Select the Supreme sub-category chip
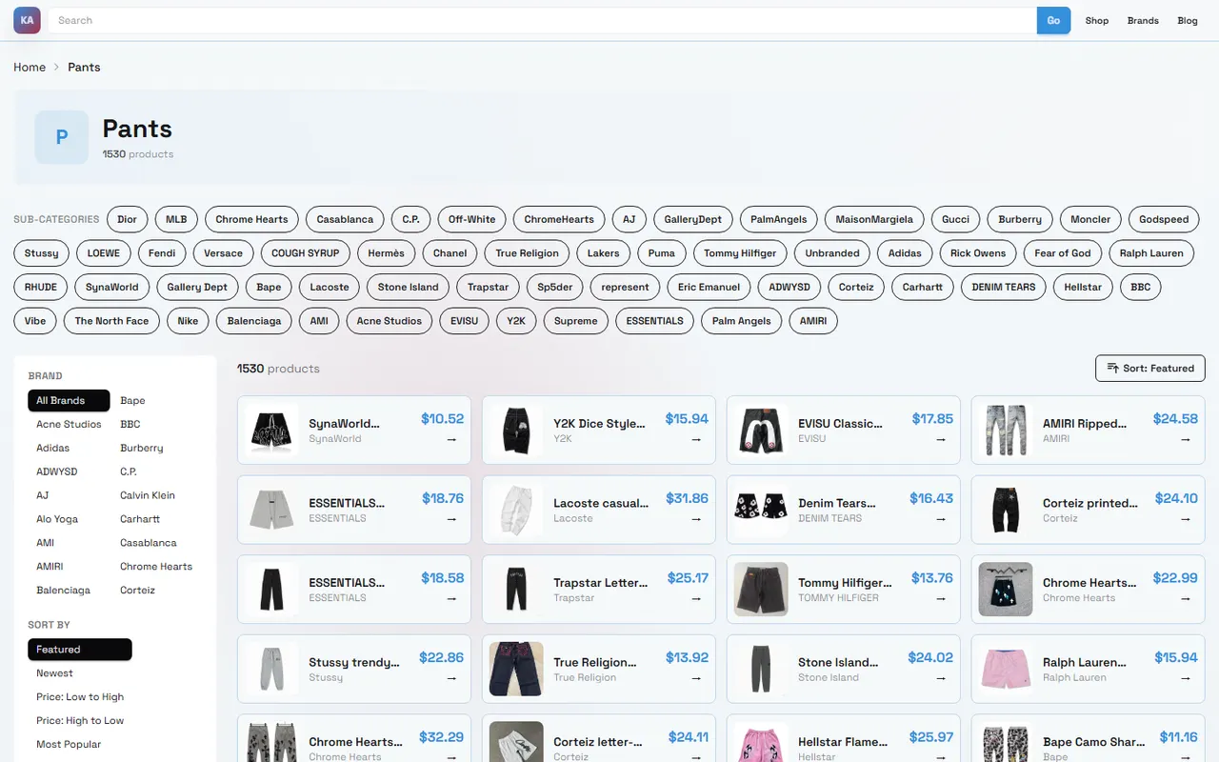 coord(576,321)
